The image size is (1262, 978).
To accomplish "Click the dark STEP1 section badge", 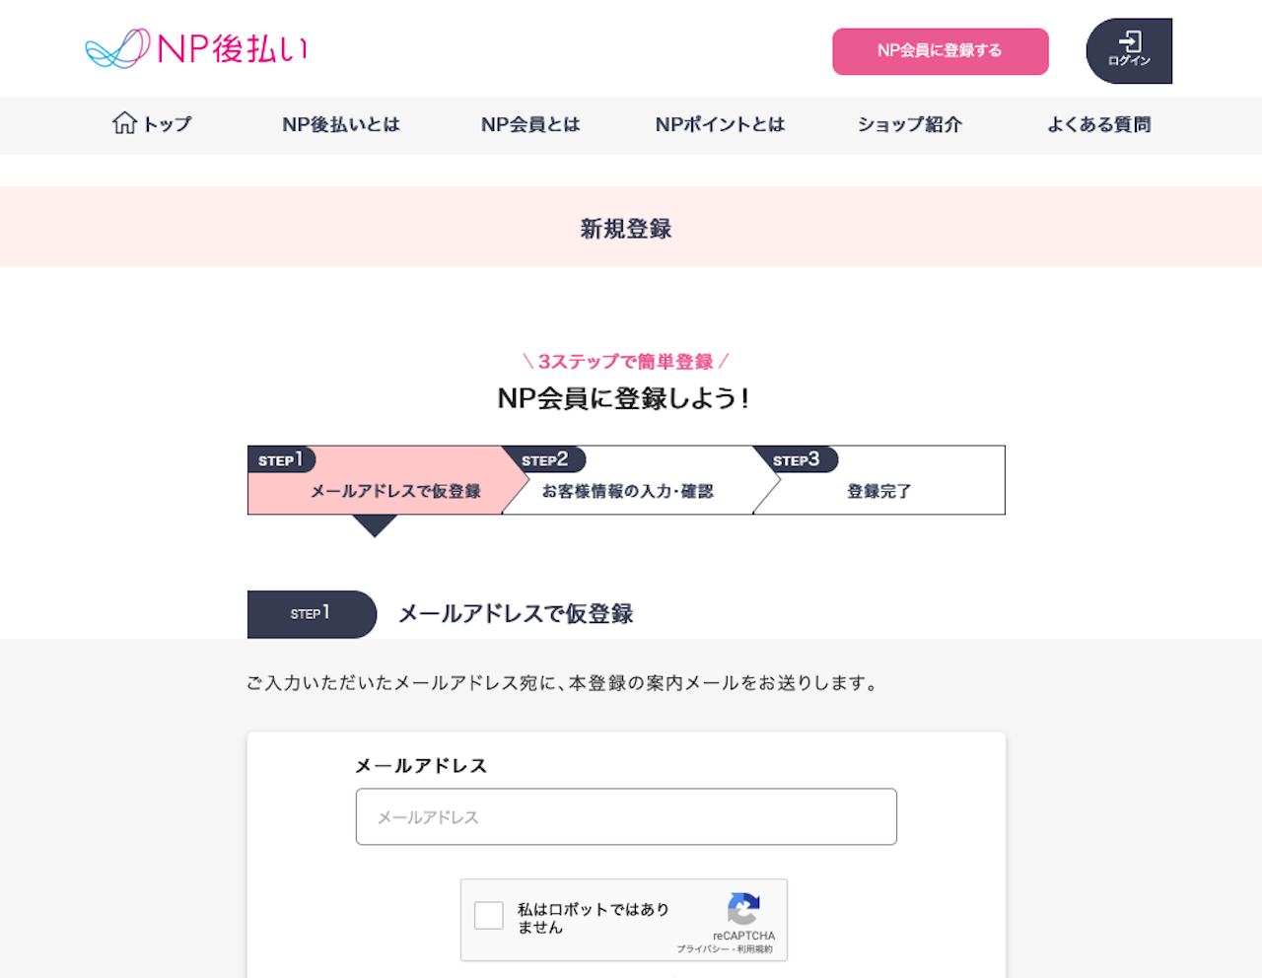I will click(x=311, y=613).
